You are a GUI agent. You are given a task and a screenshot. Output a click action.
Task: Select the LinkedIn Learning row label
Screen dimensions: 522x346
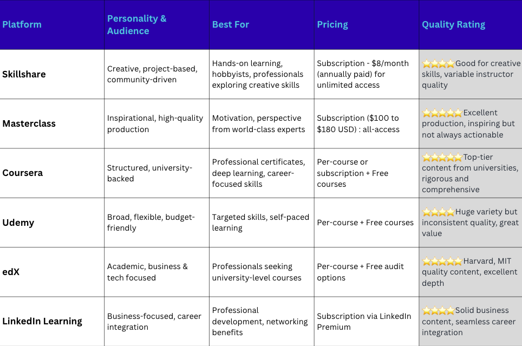(42, 321)
